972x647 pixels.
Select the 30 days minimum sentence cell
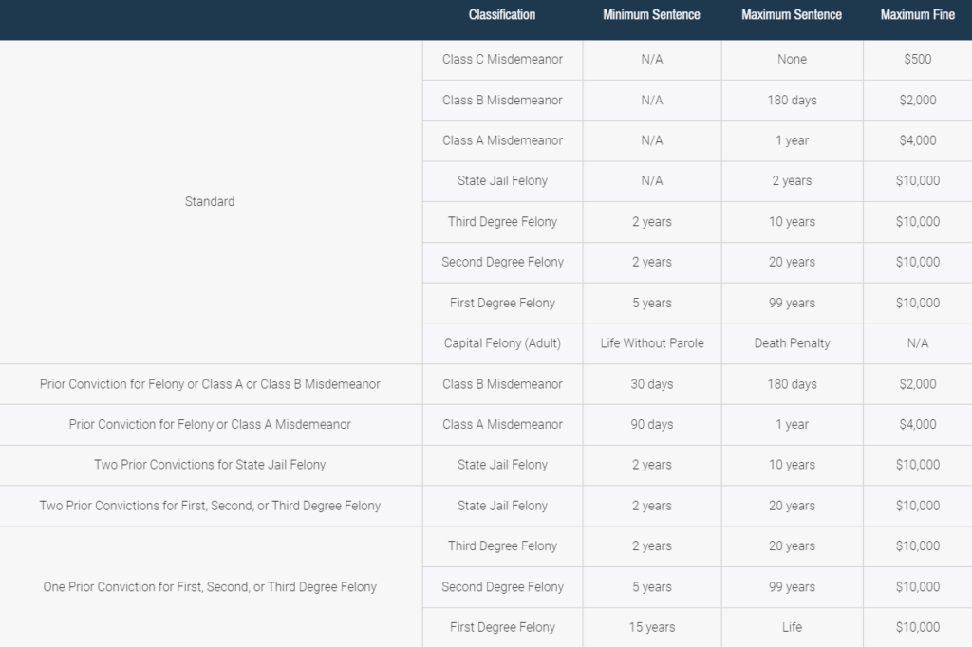pyautogui.click(x=651, y=384)
